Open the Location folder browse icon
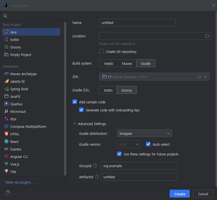Viewport: 217px width, 200px height. tap(207, 36)
